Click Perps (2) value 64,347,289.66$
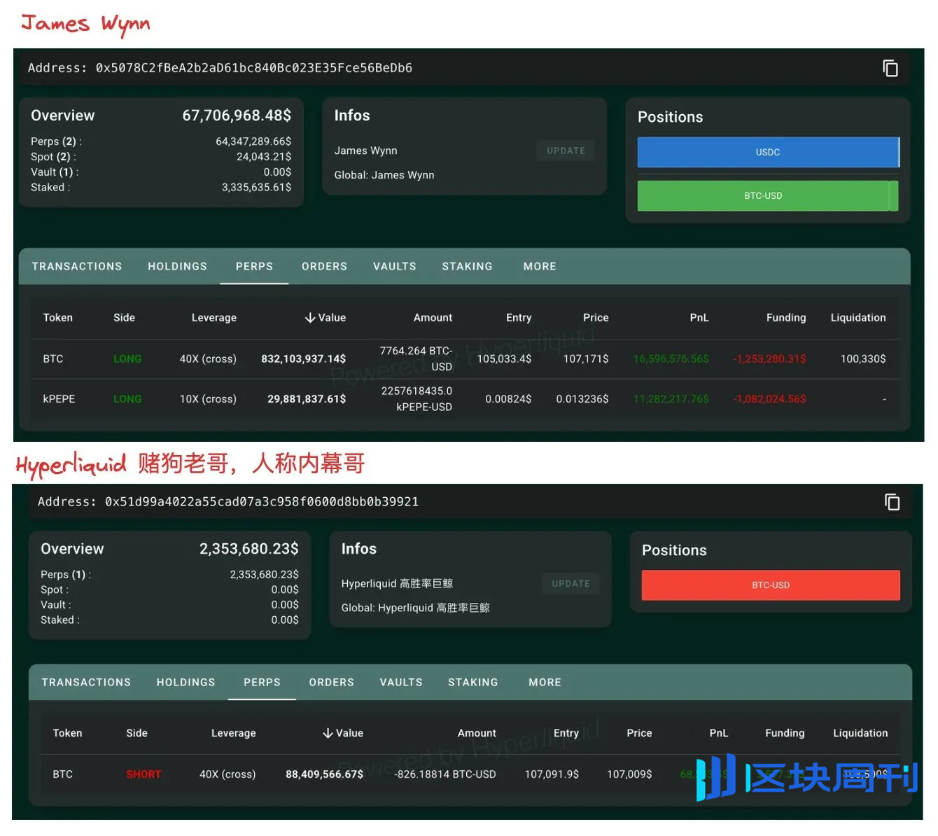938x836 pixels. (x=253, y=141)
